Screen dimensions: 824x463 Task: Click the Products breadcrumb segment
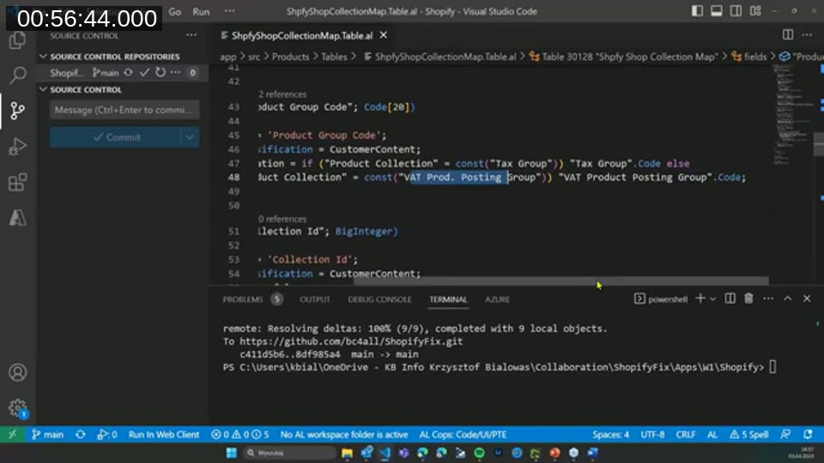pos(291,57)
